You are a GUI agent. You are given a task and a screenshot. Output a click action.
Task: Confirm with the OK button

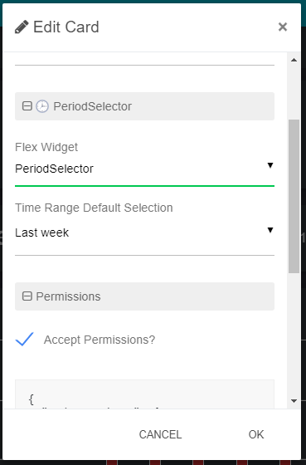tap(256, 434)
